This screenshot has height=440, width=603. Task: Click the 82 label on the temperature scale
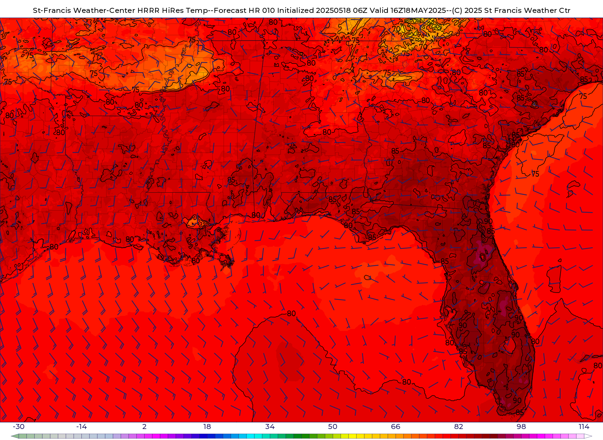(459, 426)
